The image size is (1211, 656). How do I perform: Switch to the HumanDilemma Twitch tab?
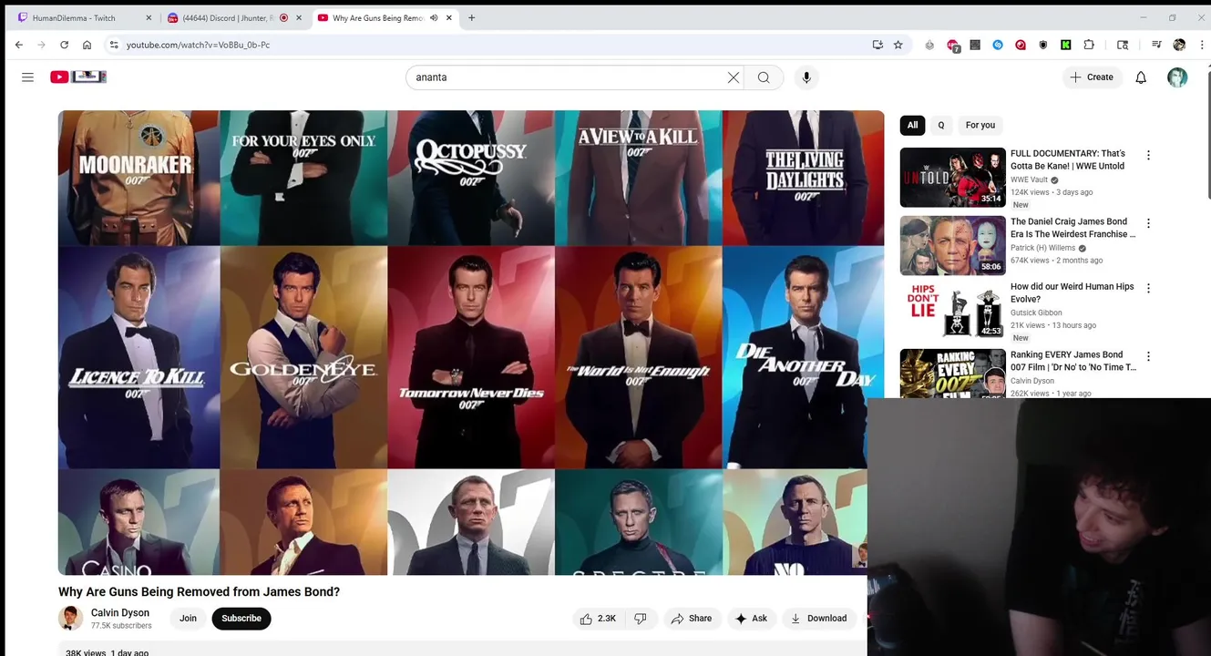coord(83,18)
